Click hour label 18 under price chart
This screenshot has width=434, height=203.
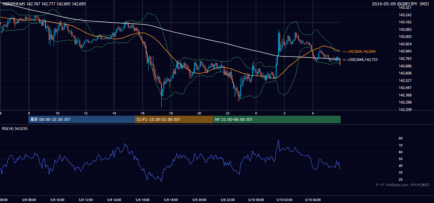[171, 113]
